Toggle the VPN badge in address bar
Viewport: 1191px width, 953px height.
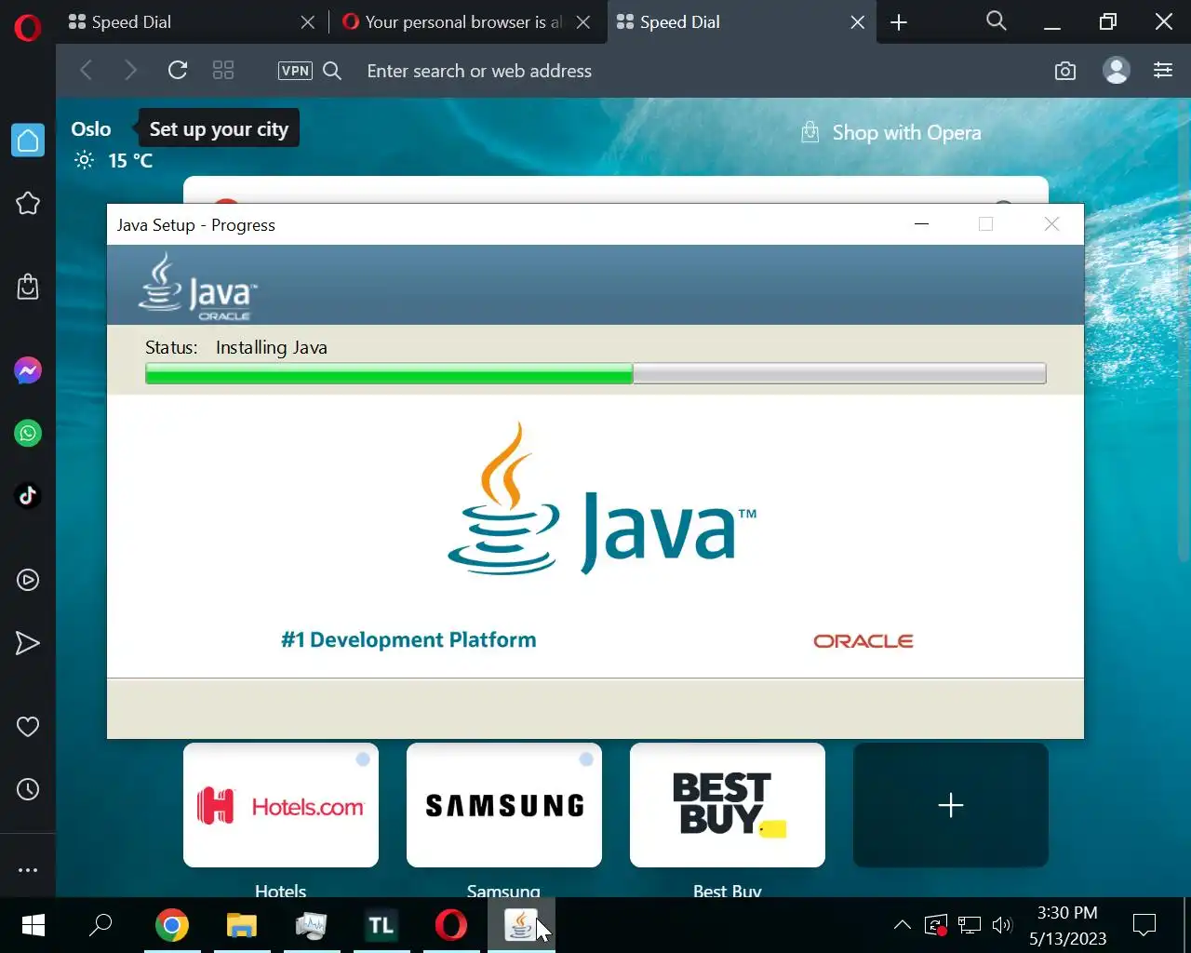295,71
